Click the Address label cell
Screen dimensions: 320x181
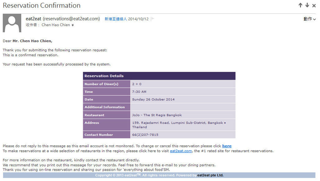pyautogui.click(x=107, y=125)
